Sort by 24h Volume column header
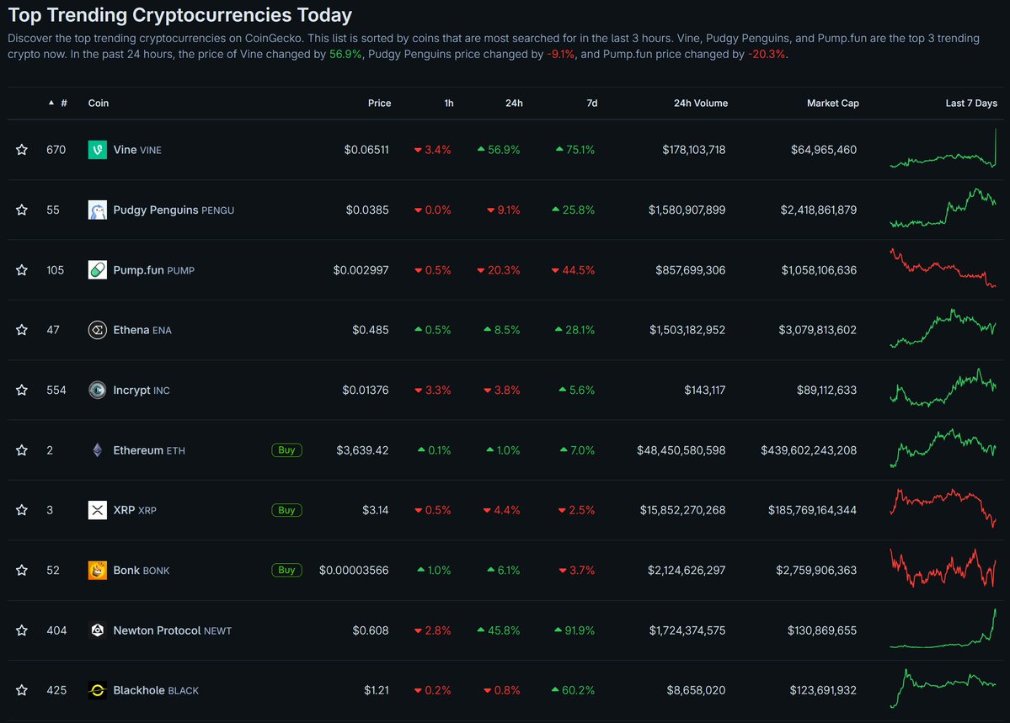The width and height of the screenshot is (1010, 723). click(x=701, y=103)
